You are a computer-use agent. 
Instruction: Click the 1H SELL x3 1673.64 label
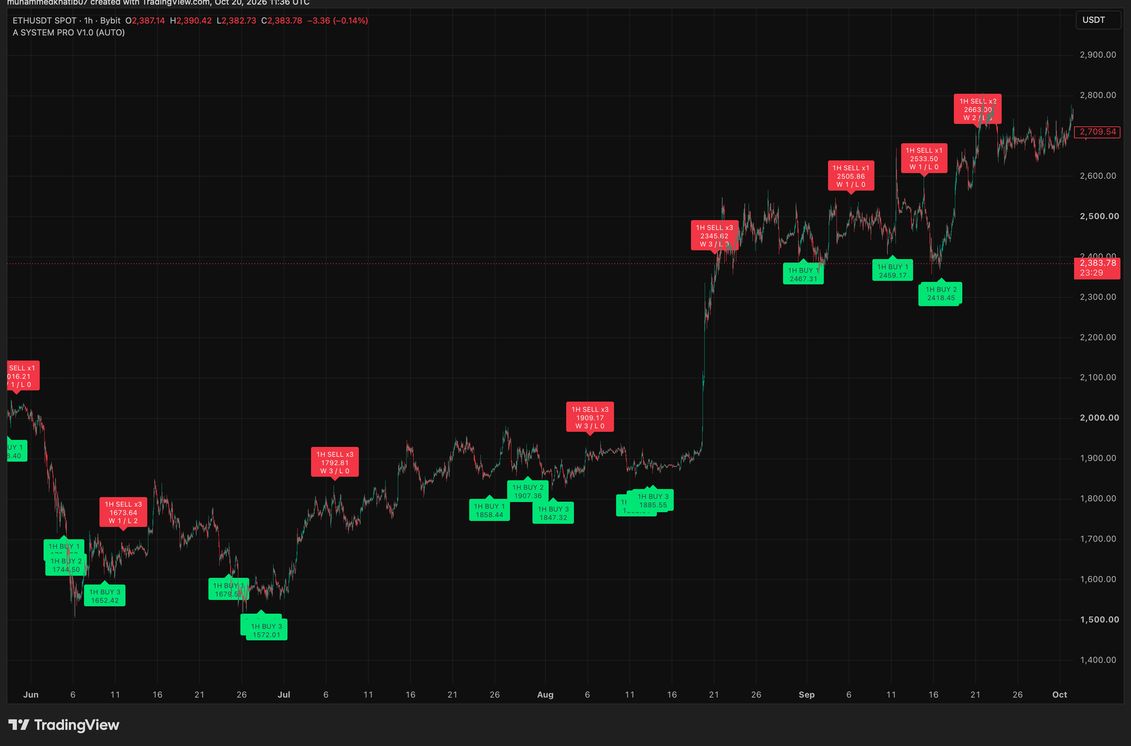point(123,513)
